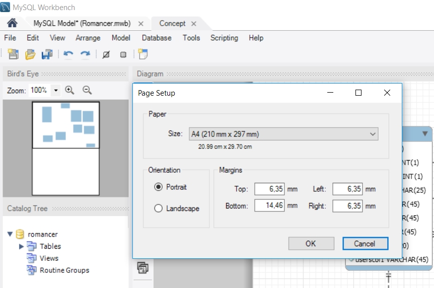
Task: Open the Tools menu
Action: [191, 38]
